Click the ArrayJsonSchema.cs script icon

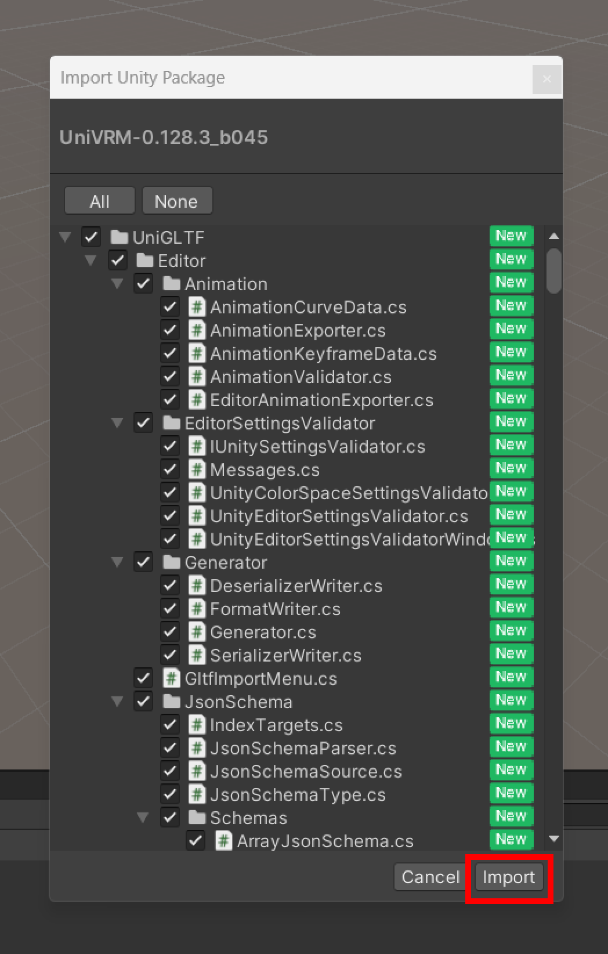point(224,841)
